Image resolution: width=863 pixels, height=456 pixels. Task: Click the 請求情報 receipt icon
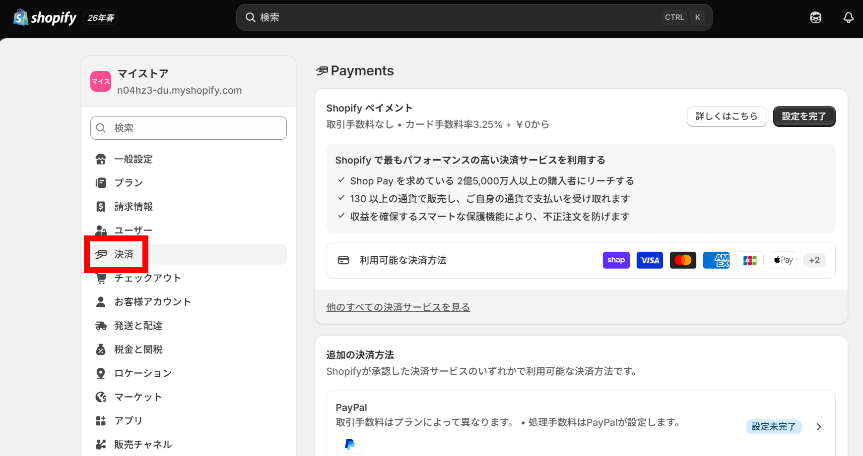coord(101,207)
